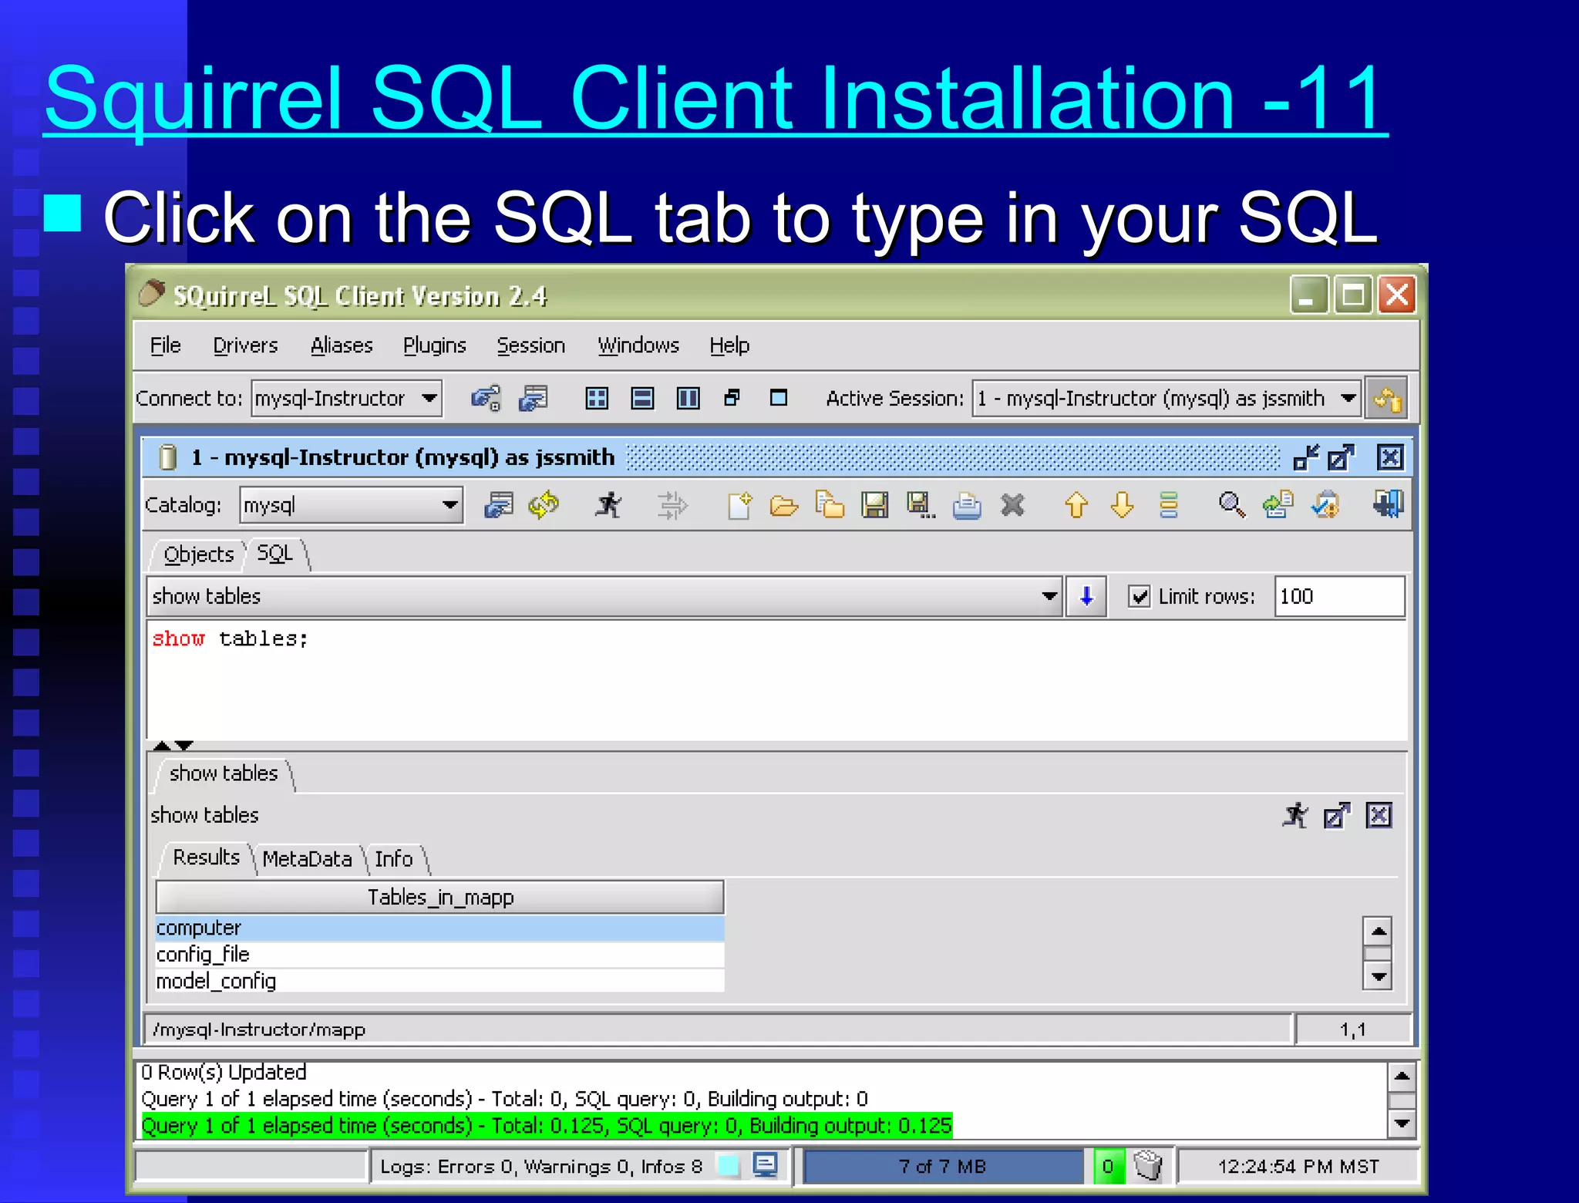Screen dimensions: 1579x1203
Task: Open the File menu
Action: pos(166,345)
